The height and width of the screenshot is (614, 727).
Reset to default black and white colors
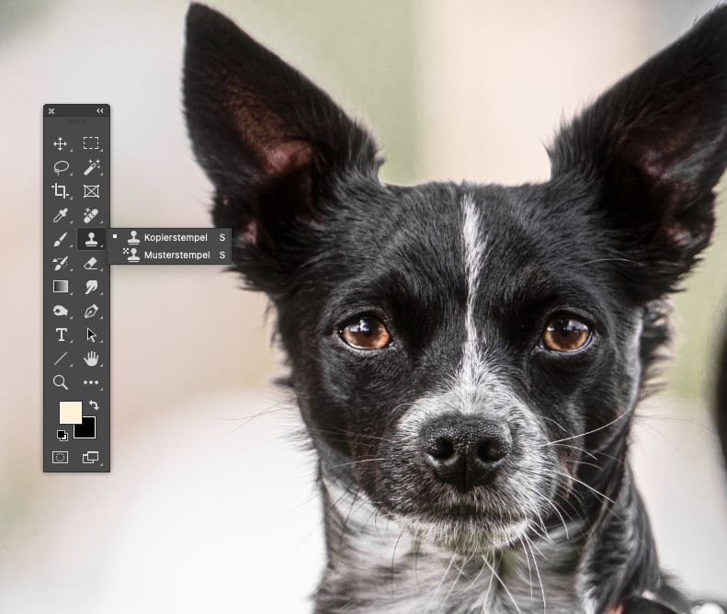coord(62,435)
